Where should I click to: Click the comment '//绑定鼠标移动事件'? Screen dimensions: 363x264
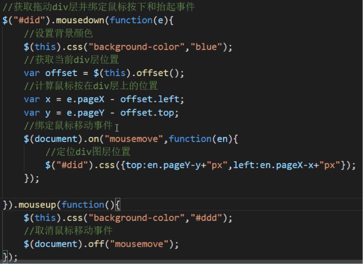(x=68, y=126)
